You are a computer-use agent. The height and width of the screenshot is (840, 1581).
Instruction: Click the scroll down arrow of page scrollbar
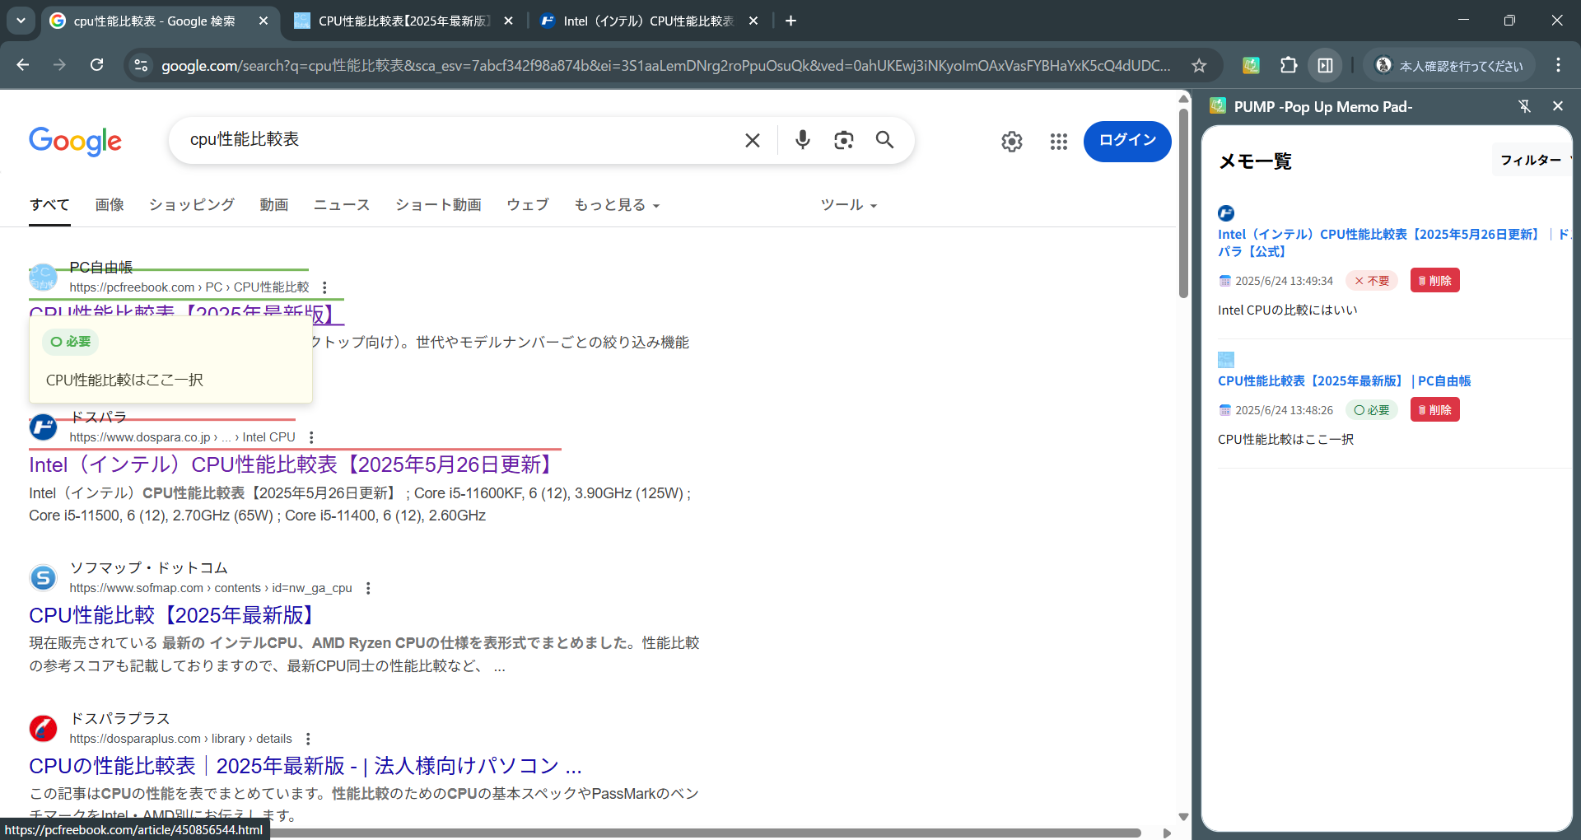[1183, 817]
